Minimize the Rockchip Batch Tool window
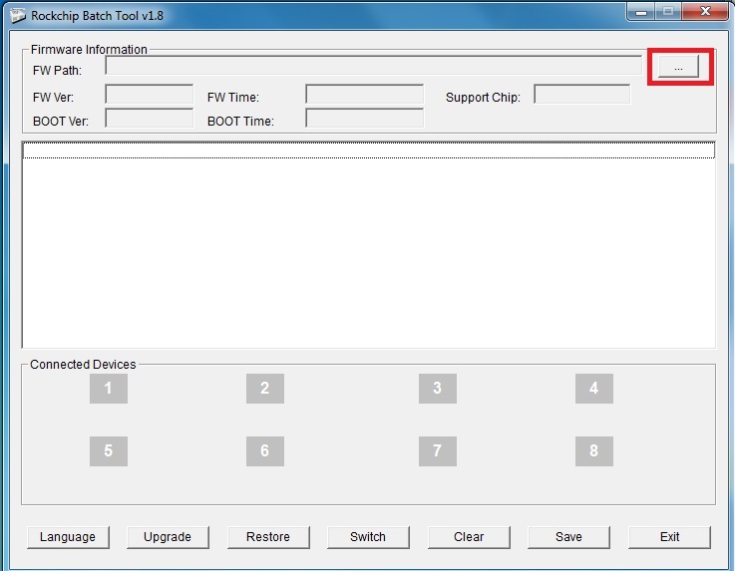 641,11
